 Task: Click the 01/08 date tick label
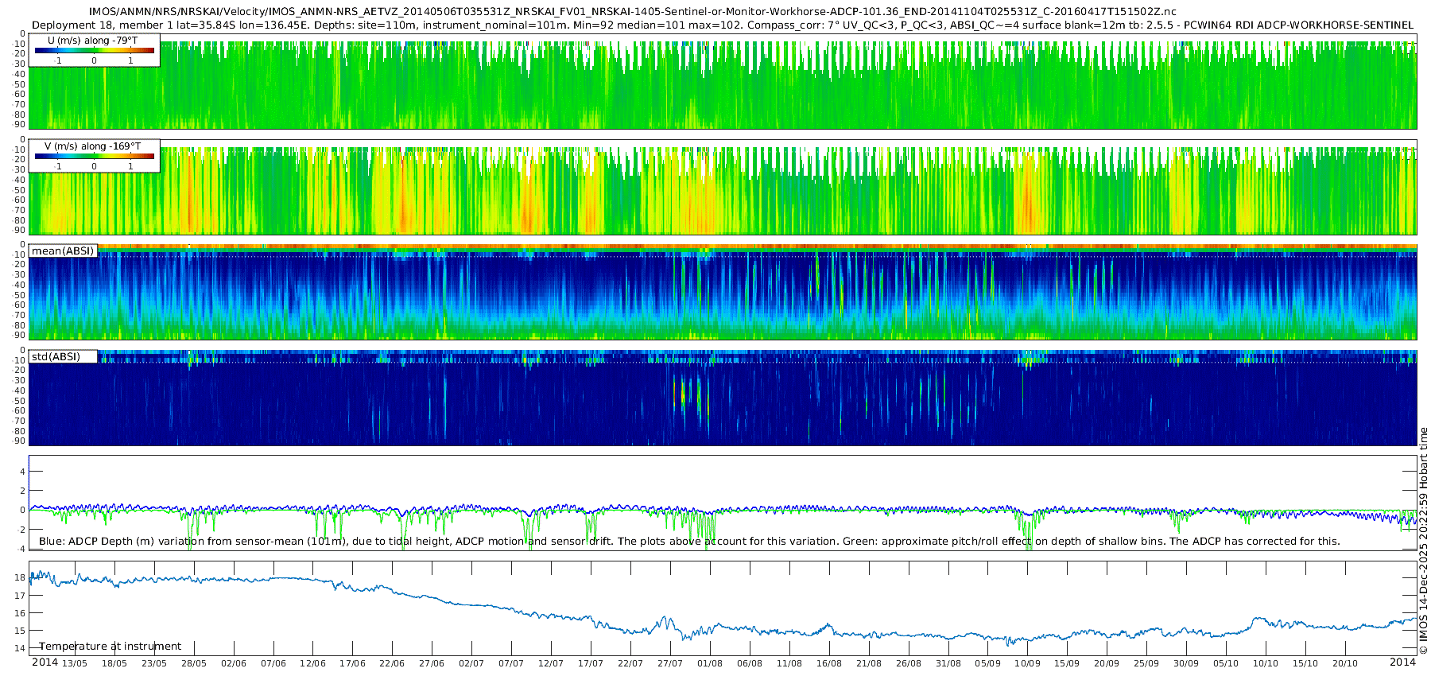[710, 663]
